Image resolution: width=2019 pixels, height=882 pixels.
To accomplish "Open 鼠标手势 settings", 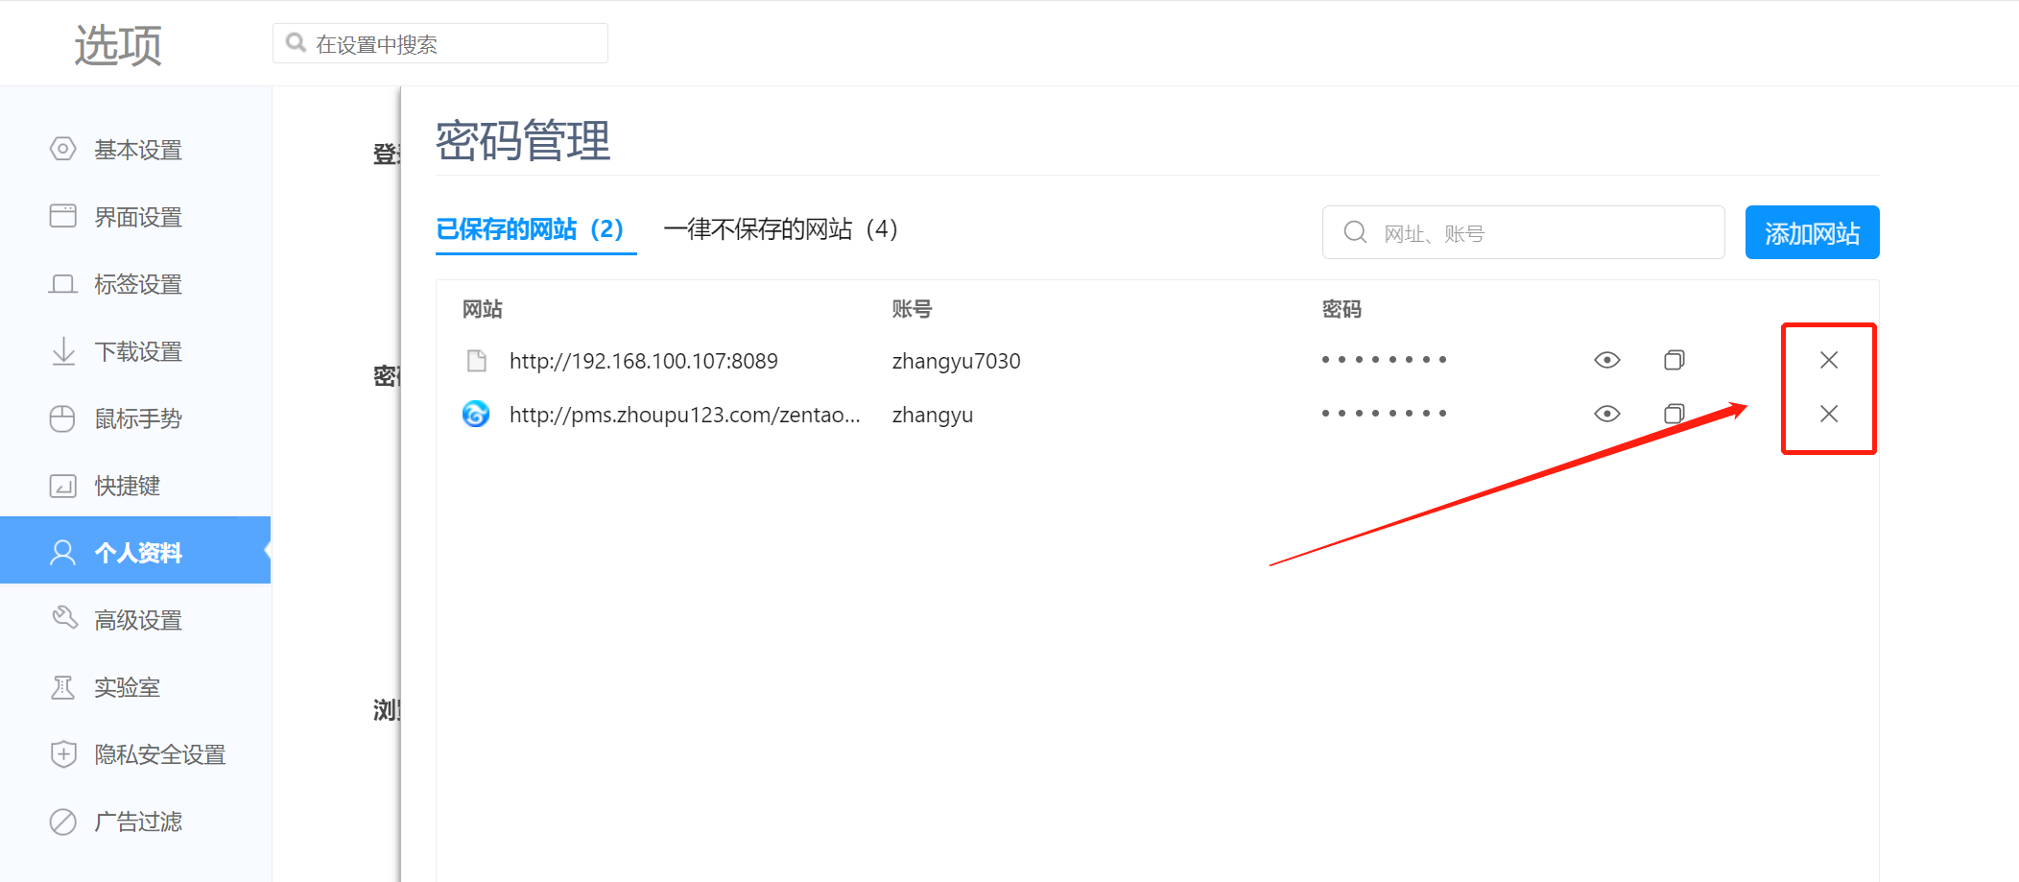I will click(137, 418).
